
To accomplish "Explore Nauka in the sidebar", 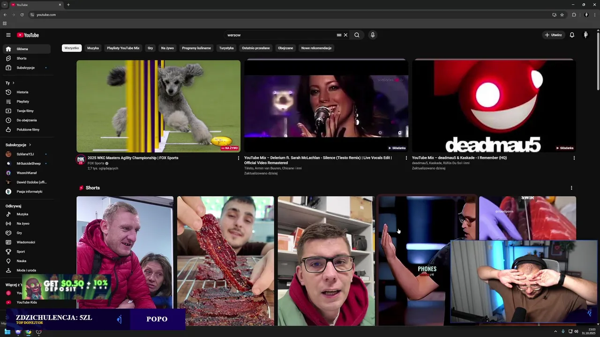I will 27,261.
